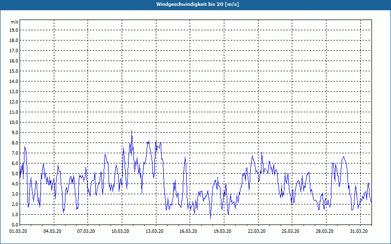Click the 28.03.20 date label
Image resolution: width=391 pixels, height=244 pixels.
(325, 231)
